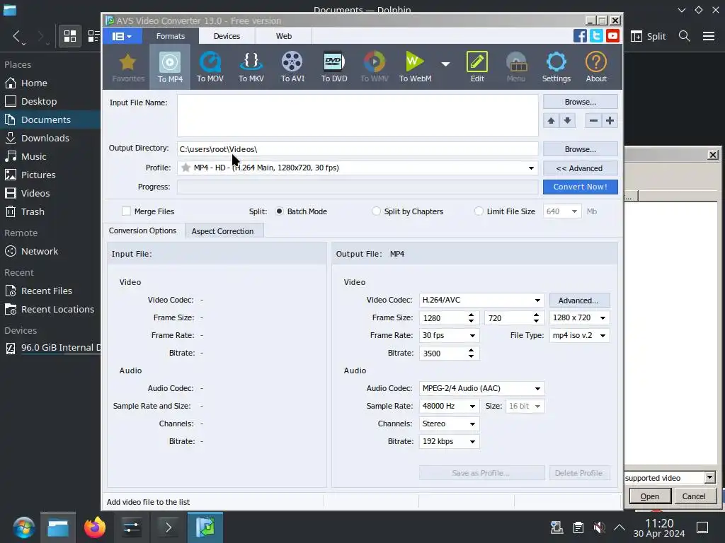This screenshot has width=725, height=543.
Task: Open the Favorites star icon
Action: (128, 67)
